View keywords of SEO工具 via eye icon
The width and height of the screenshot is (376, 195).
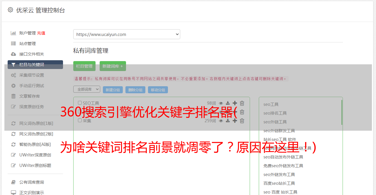pyautogui.click(x=221, y=103)
